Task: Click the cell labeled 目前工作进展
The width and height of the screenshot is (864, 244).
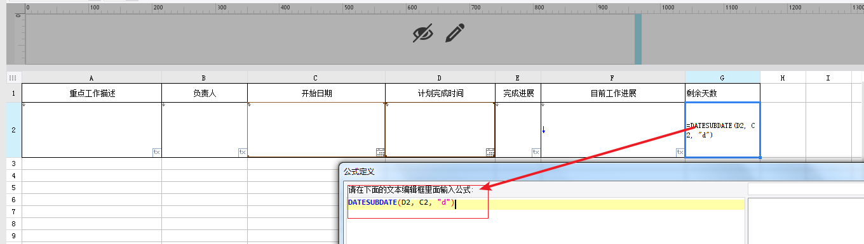Action: click(612, 93)
